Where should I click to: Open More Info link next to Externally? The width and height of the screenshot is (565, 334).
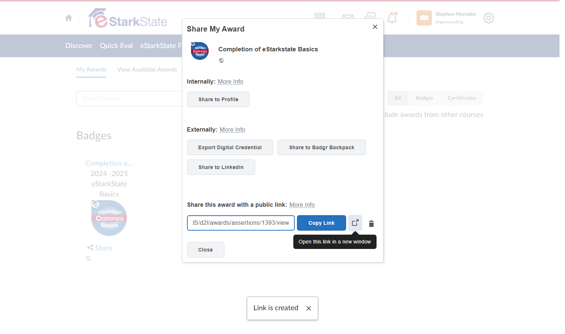[x=232, y=129]
